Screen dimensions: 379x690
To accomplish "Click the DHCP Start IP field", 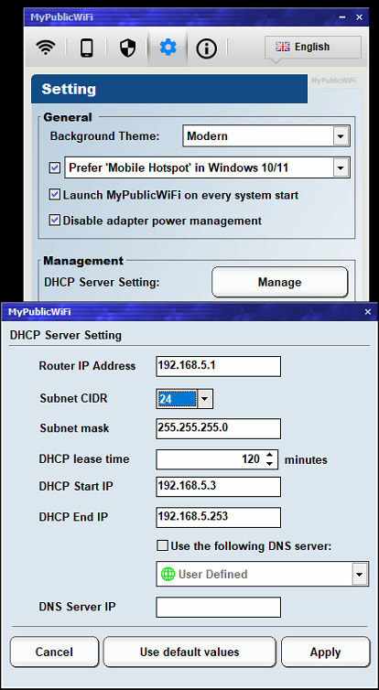I will point(218,487).
